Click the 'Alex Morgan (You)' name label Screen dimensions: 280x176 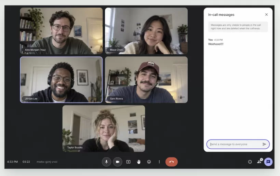point(35,50)
